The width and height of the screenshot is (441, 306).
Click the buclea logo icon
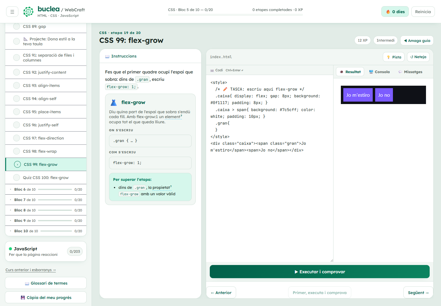tap(28, 12)
